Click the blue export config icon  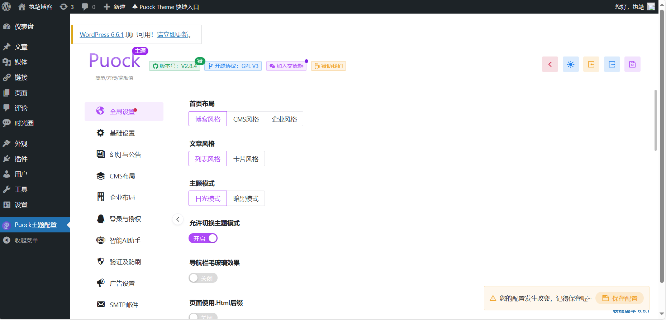[612, 64]
